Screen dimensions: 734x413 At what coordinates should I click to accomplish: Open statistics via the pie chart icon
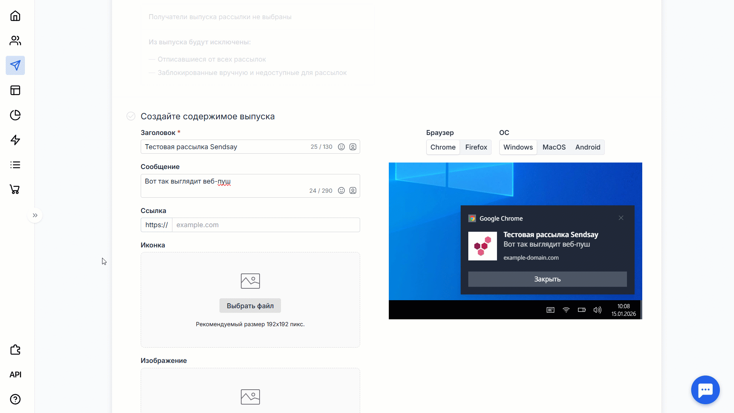pyautogui.click(x=15, y=115)
